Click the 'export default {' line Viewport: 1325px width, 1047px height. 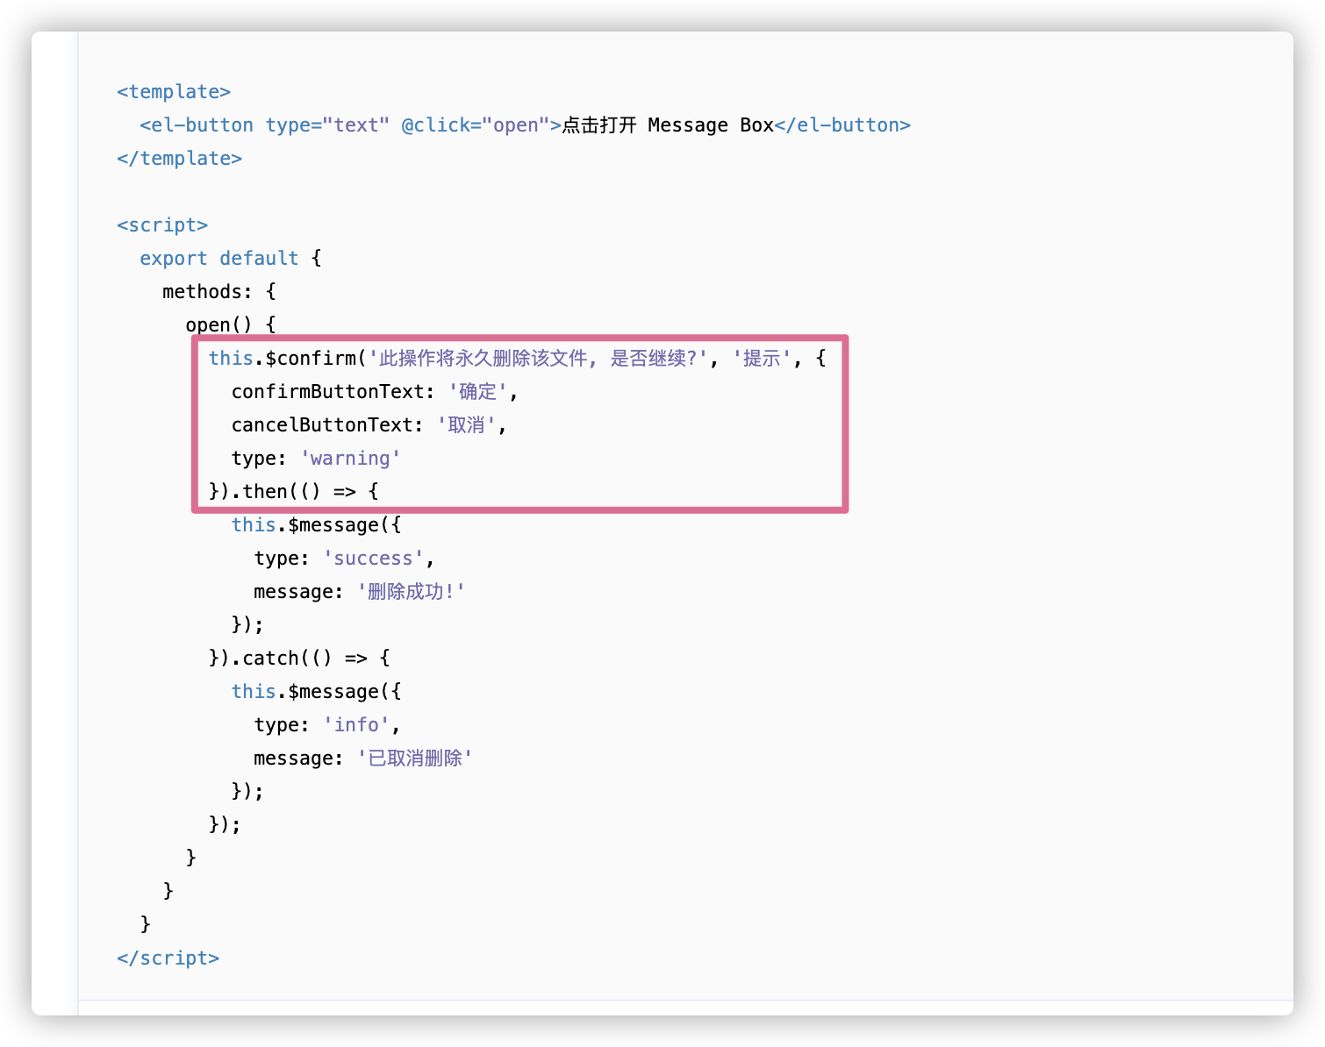pyautogui.click(x=231, y=259)
